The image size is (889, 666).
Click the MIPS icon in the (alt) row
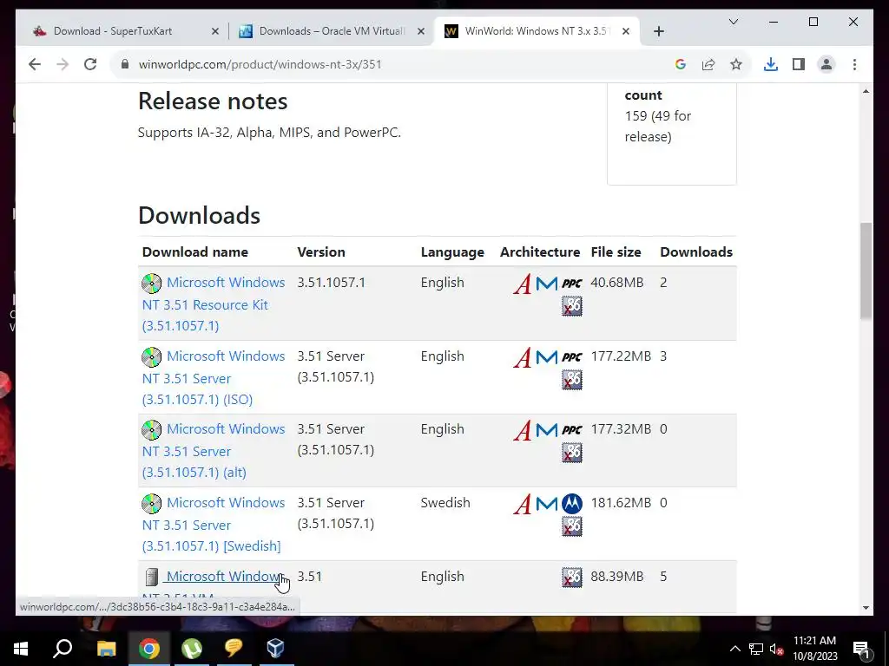pos(547,430)
